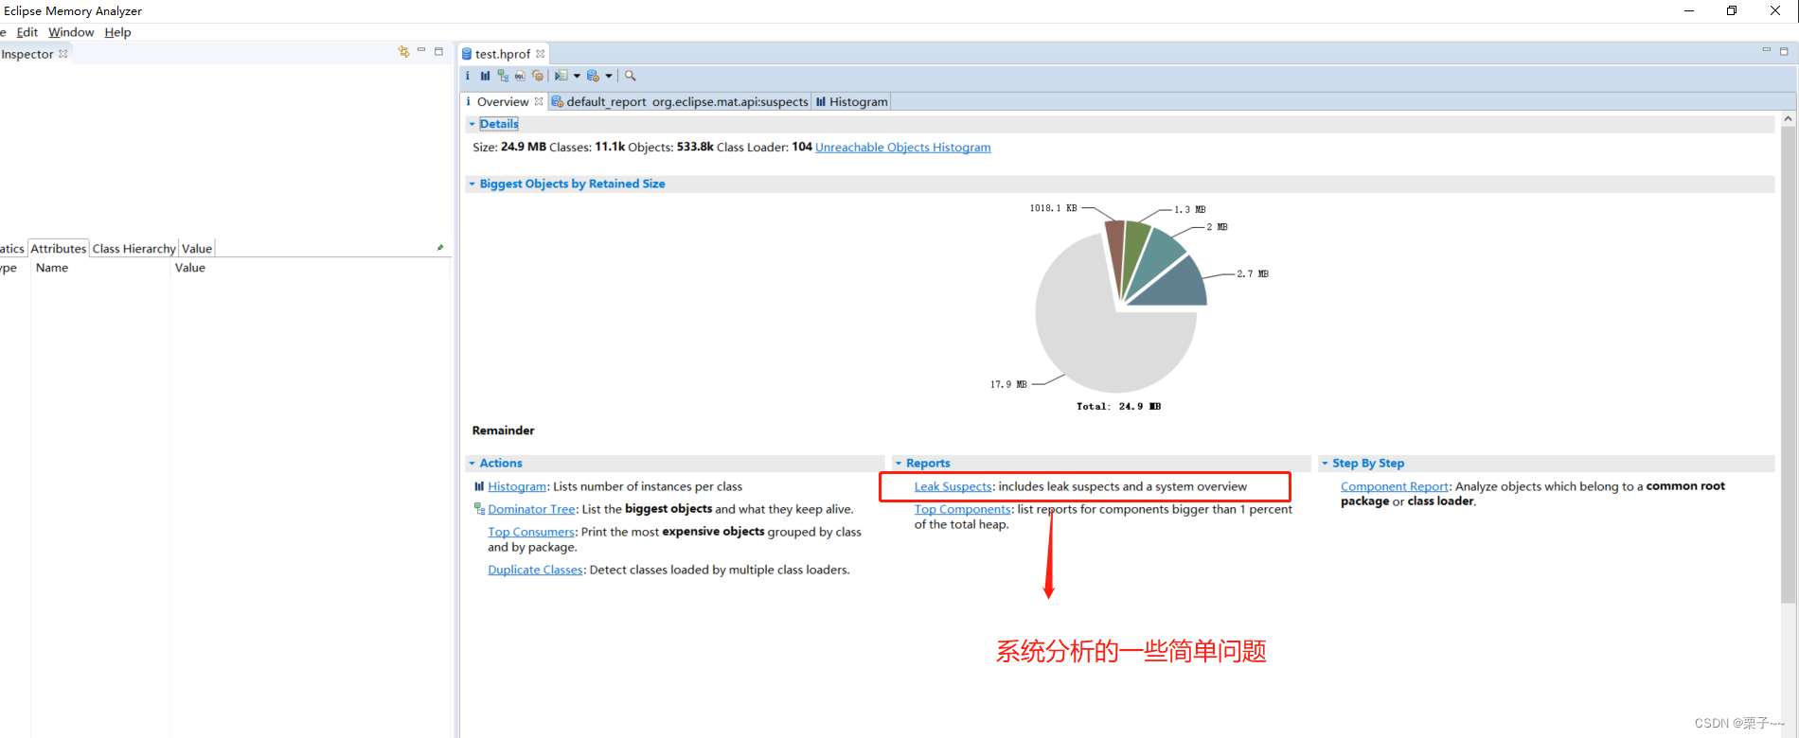Select the Attributes tab in Inspector
Image resolution: width=1799 pixels, height=738 pixels.
(x=59, y=249)
